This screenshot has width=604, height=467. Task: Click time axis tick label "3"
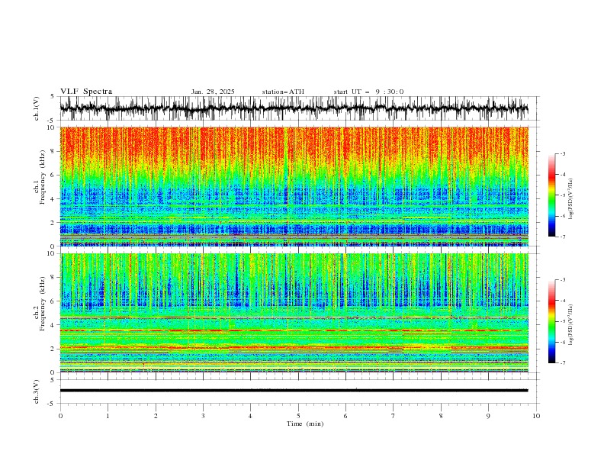(x=203, y=416)
